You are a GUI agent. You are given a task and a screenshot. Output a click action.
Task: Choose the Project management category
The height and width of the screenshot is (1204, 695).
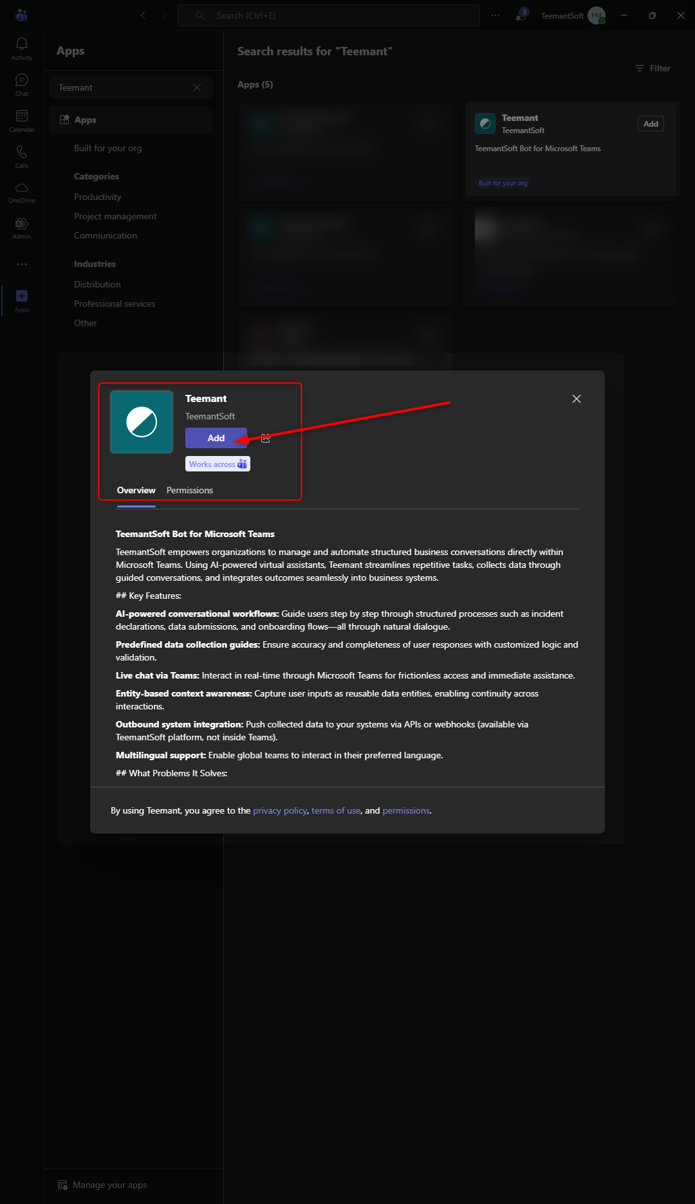(x=115, y=216)
